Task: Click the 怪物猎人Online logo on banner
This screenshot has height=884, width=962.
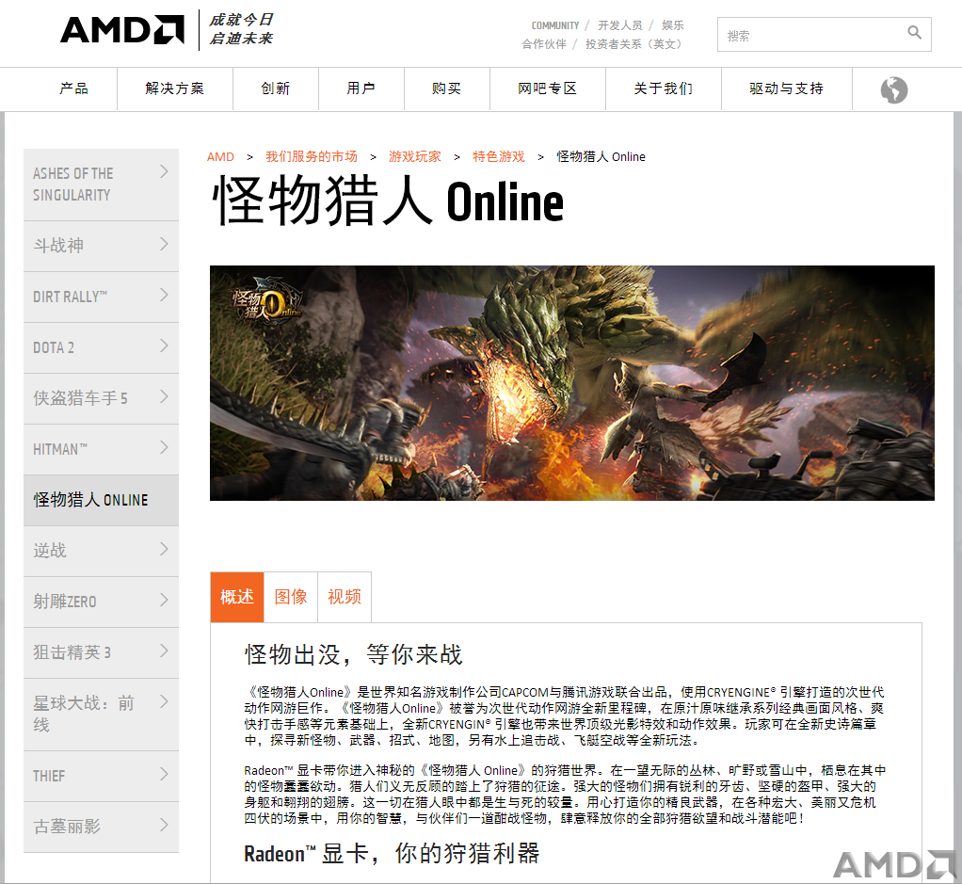Action: point(266,302)
